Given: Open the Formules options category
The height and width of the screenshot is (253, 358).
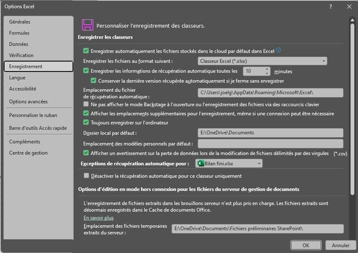Looking at the screenshot, I should pyautogui.click(x=38, y=33).
